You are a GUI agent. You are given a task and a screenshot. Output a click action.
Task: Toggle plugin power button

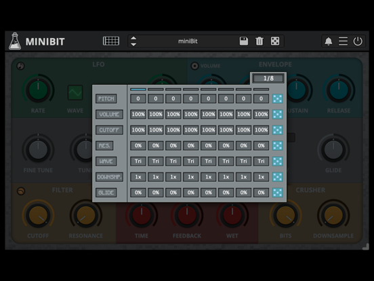point(358,41)
